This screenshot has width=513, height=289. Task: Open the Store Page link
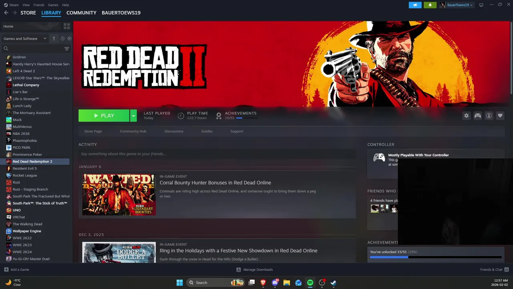point(93,131)
